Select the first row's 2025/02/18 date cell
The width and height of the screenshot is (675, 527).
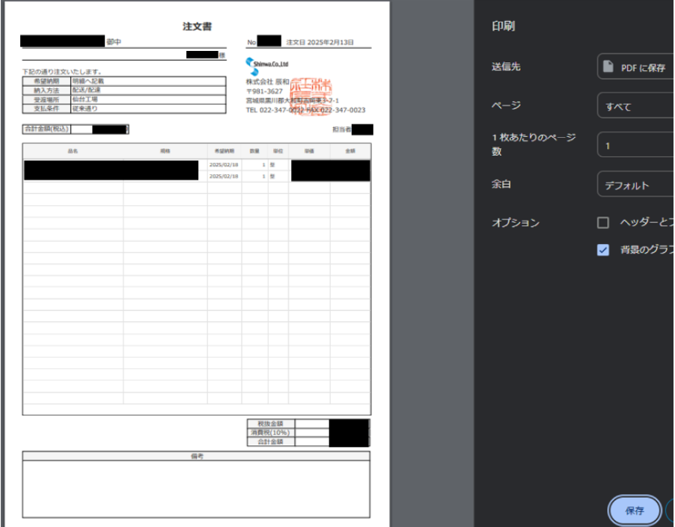(224, 164)
